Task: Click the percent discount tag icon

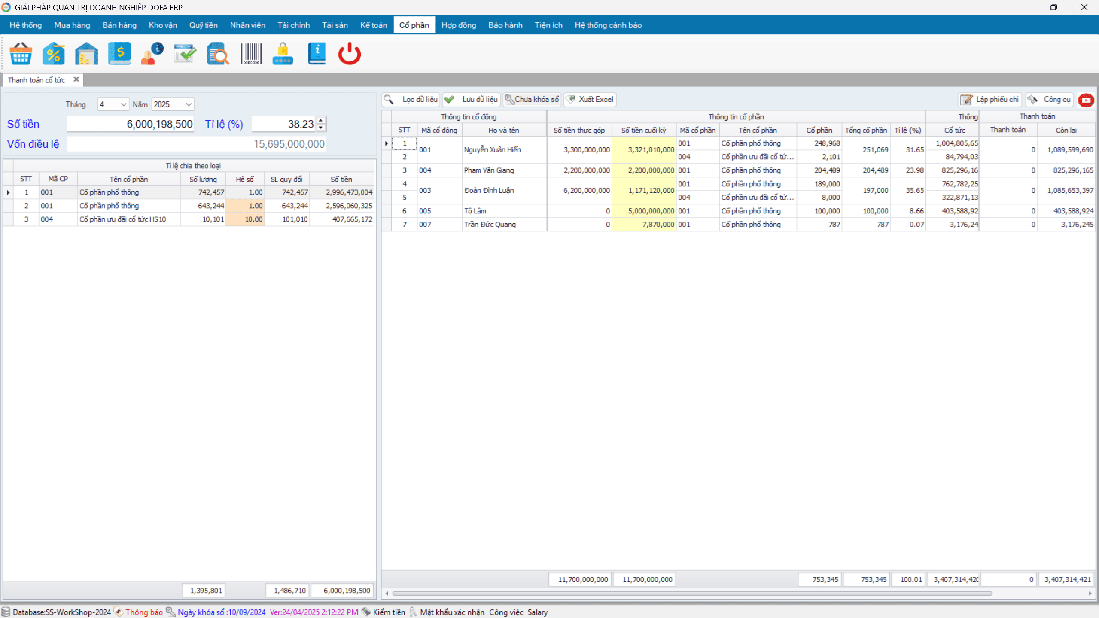Action: coord(54,54)
